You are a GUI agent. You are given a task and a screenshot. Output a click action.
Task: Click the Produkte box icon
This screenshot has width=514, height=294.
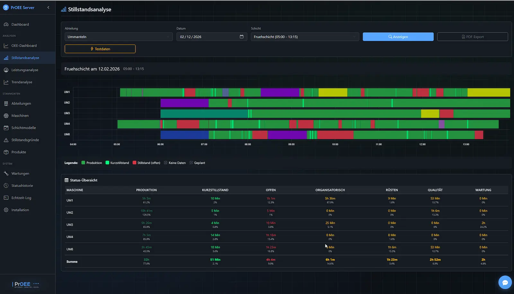6,152
